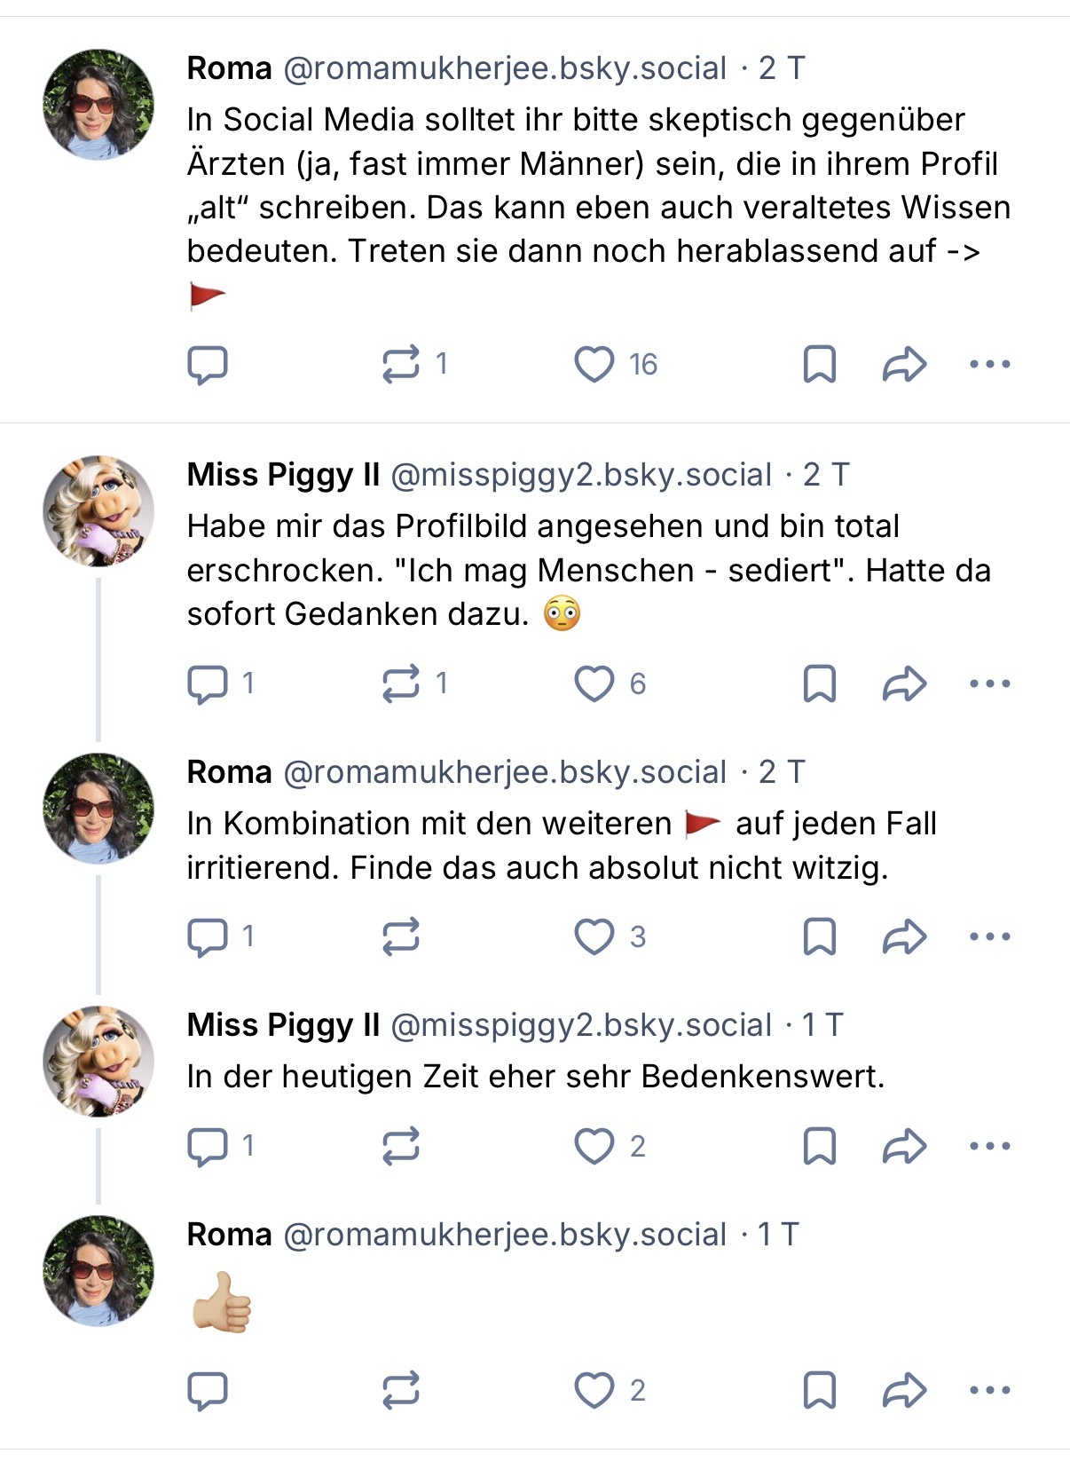The width and height of the screenshot is (1070, 1477).
Task: Like Roma's post with 16 likes
Action: click(594, 365)
